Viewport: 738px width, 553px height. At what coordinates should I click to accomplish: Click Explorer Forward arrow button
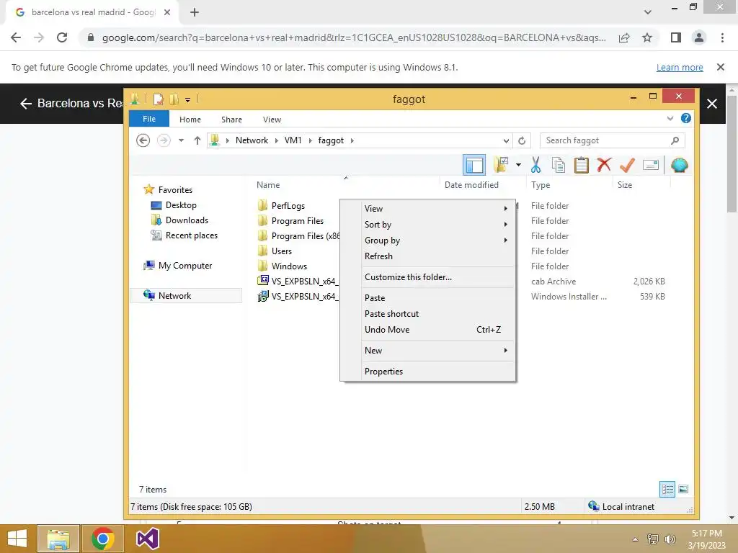(x=164, y=140)
